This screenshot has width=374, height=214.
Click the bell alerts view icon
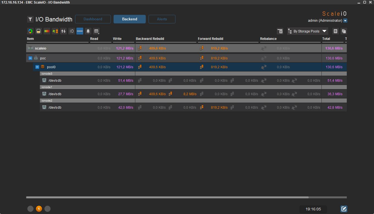[x=88, y=31]
